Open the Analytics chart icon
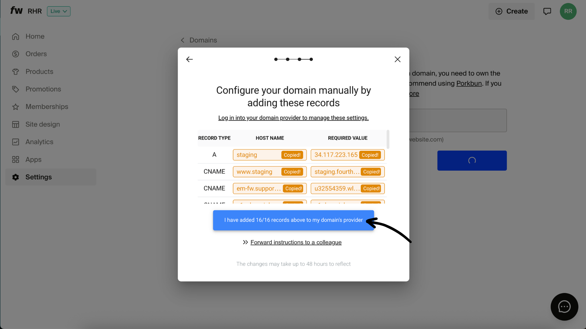This screenshot has height=329, width=586. coord(16,142)
